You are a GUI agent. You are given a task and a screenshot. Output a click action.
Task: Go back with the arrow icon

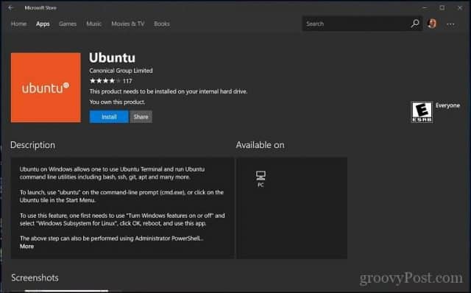point(10,8)
